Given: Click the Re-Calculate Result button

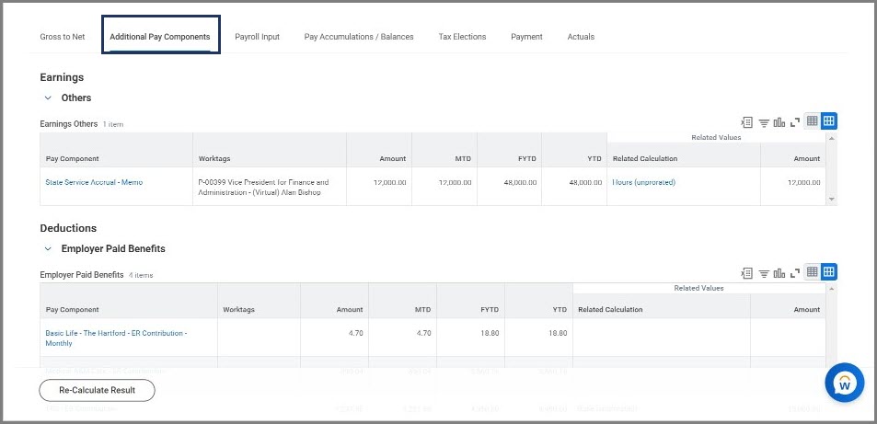Looking at the screenshot, I should tap(97, 390).
